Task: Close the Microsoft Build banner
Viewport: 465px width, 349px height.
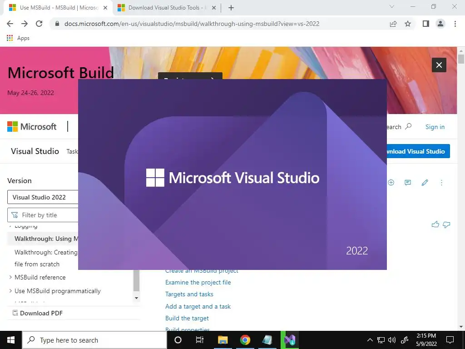Action: point(439,65)
